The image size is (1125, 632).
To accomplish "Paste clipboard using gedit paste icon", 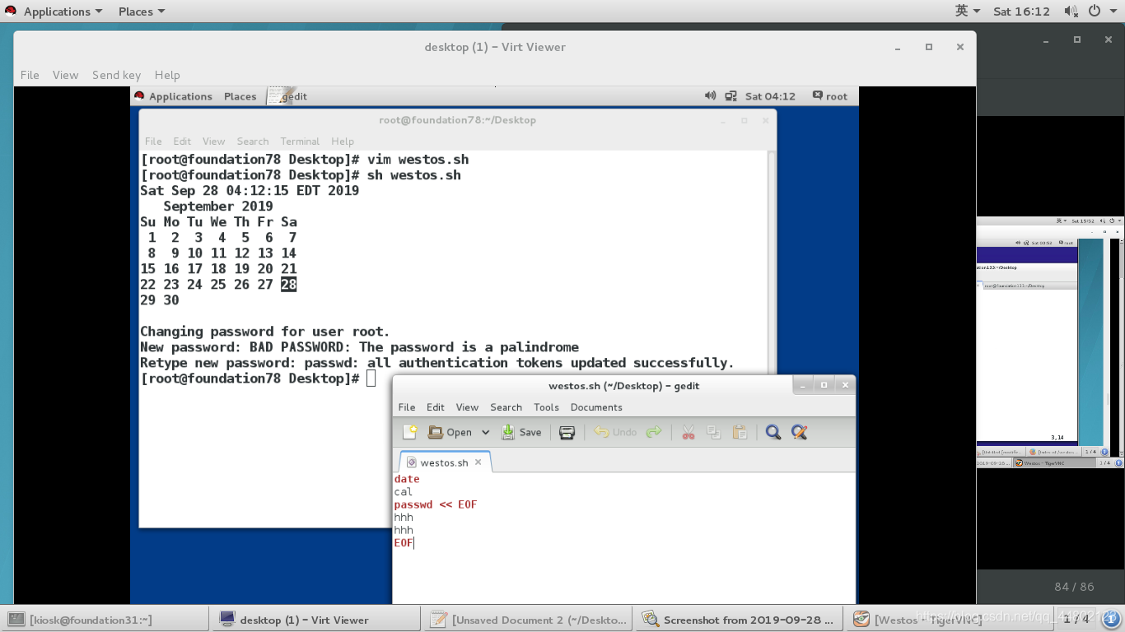I will [x=740, y=432].
